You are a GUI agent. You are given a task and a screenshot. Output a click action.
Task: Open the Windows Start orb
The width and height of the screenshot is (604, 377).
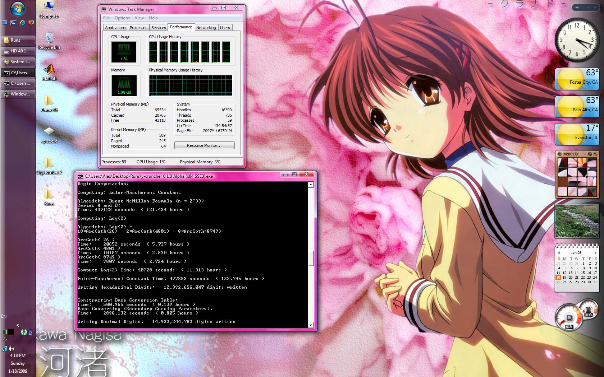coord(18,9)
